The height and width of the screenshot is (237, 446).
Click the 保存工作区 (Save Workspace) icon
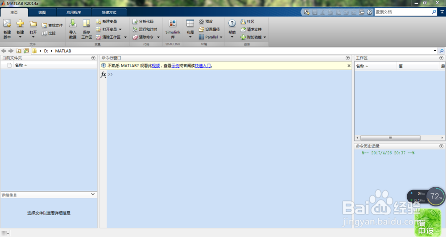(87, 24)
